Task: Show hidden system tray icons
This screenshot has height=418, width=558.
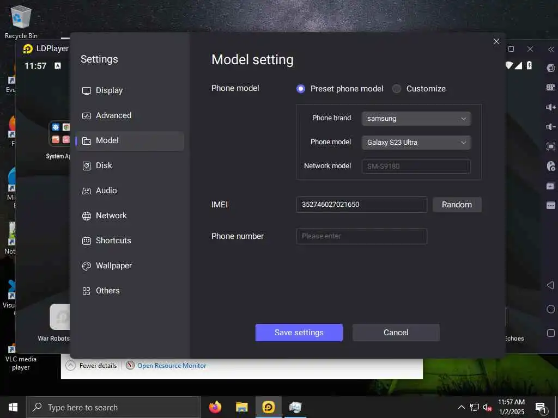Action: [x=461, y=407]
